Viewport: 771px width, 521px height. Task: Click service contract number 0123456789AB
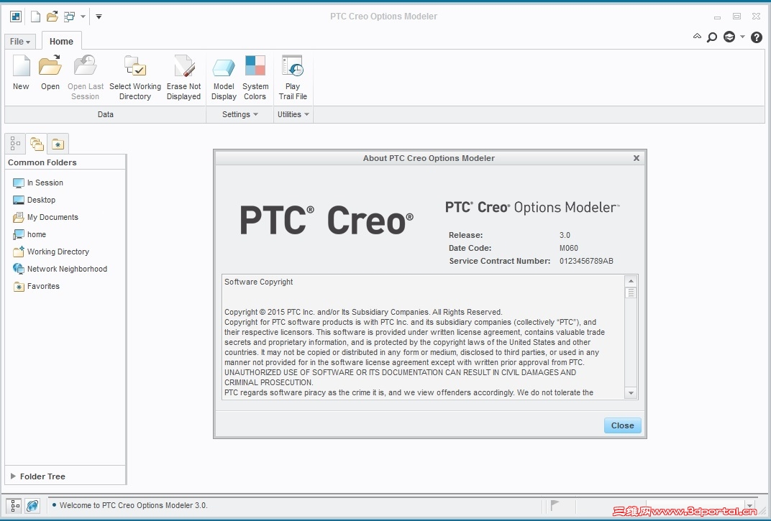click(x=586, y=261)
